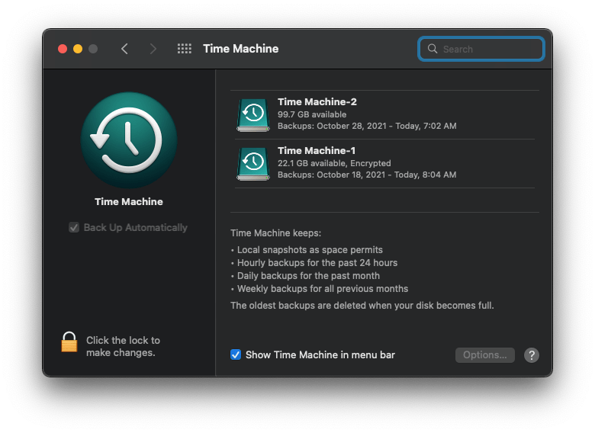
Task: Select the Time Machine-2 disk name
Action: coord(317,101)
